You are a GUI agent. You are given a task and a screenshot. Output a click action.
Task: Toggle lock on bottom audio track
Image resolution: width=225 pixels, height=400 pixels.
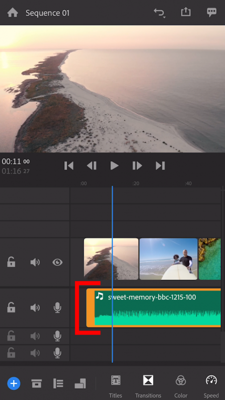pos(11,353)
